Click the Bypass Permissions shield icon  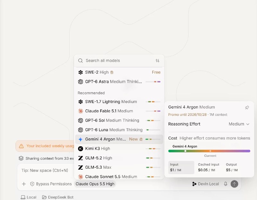(32, 184)
